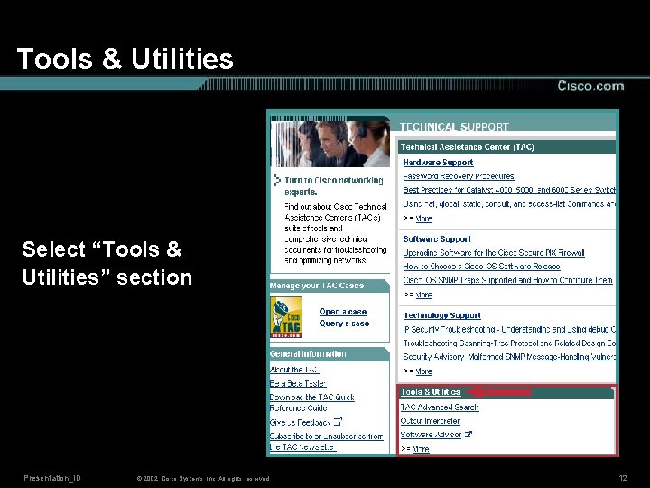The width and height of the screenshot is (650, 488).
Task: Open Password Recovery Procedures link
Action: point(459,176)
